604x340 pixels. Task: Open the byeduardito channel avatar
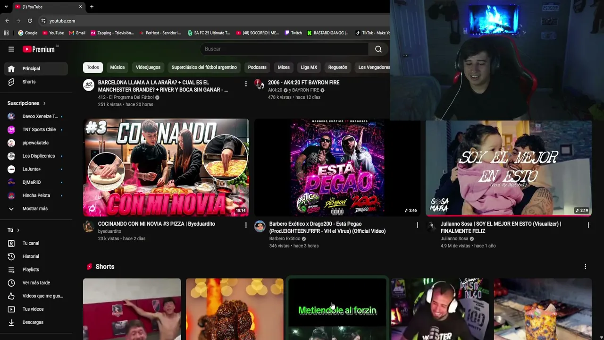point(89,226)
